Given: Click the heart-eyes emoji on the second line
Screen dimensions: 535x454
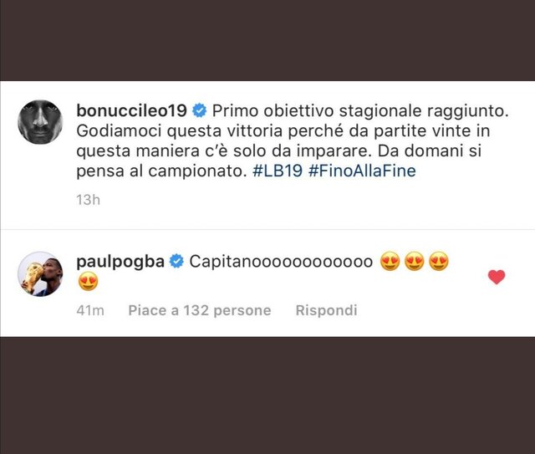Looking at the screenshot, I should coord(88,282).
